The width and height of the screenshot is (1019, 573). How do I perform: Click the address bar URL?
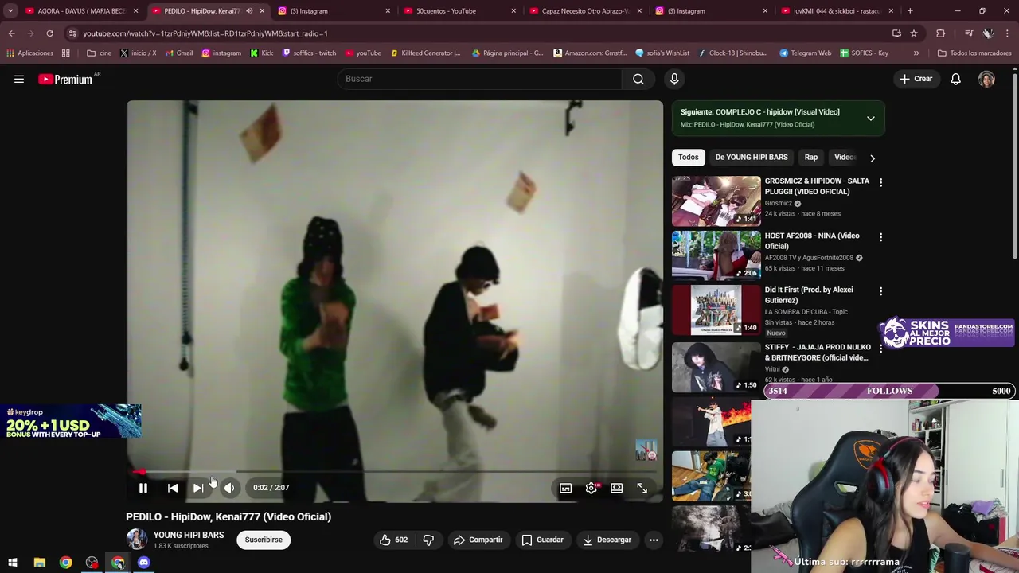[205, 33]
